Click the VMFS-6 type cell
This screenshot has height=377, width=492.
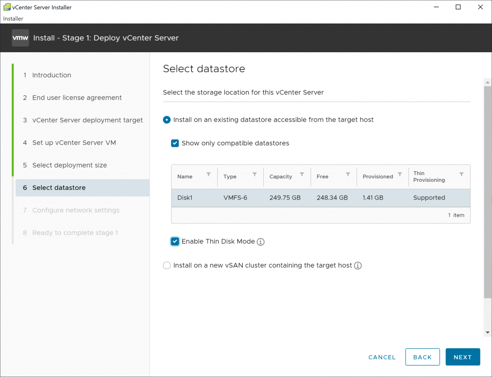point(235,198)
